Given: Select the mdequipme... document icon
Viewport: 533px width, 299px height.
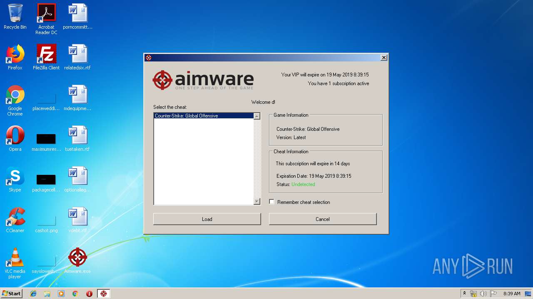Looking at the screenshot, I should [x=78, y=98].
